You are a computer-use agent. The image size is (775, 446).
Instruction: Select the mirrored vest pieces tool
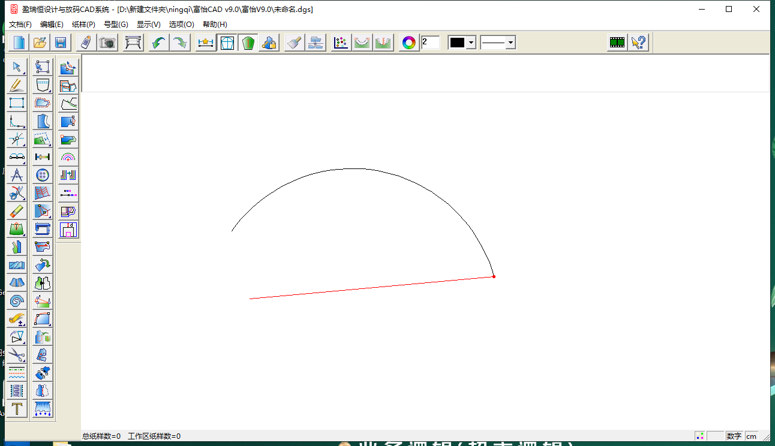[43, 283]
